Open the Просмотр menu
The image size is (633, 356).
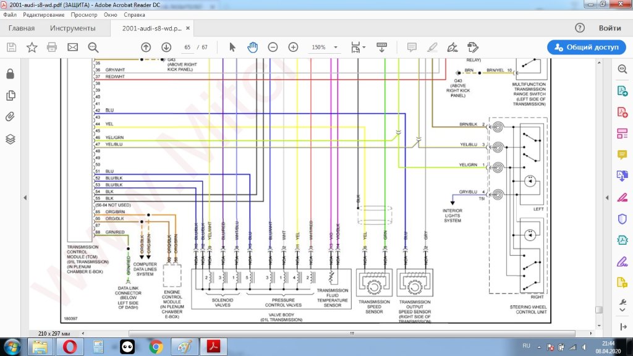pos(83,14)
